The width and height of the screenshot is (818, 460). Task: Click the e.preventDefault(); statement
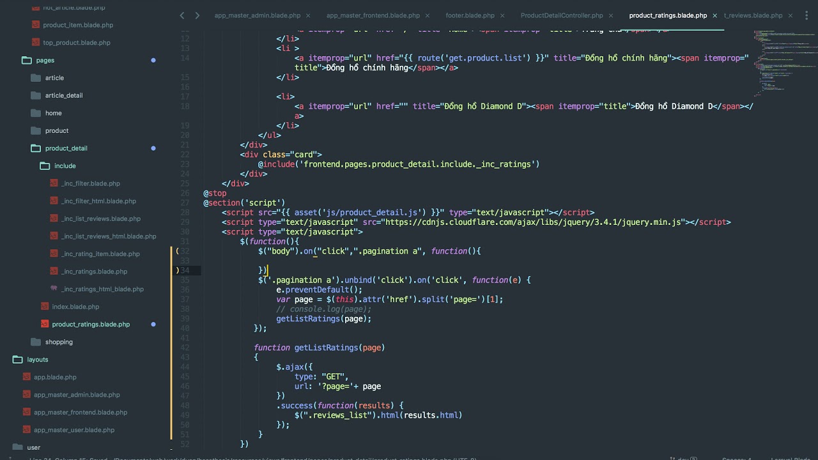(x=320, y=289)
